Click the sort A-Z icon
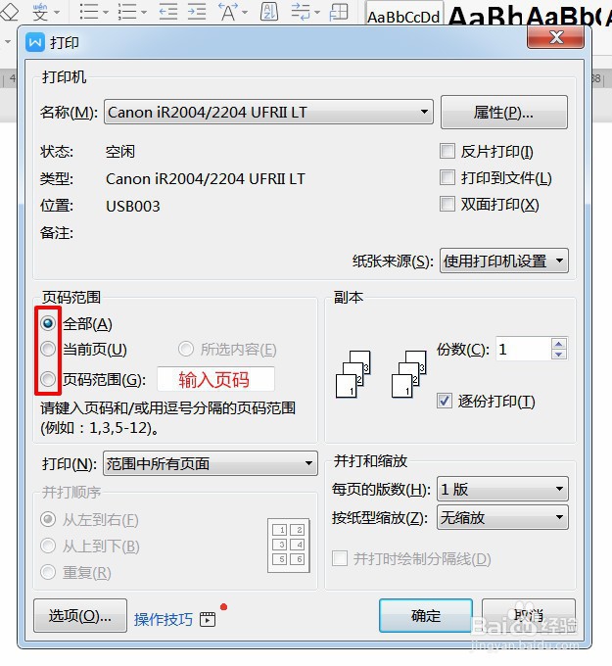 pyautogui.click(x=269, y=11)
